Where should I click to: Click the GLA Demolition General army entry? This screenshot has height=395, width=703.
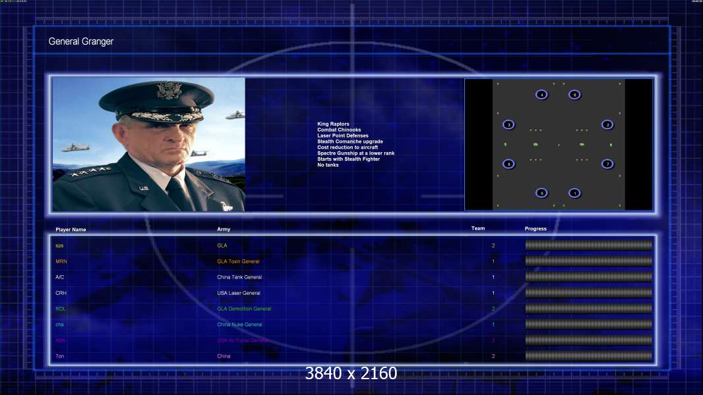(x=244, y=309)
